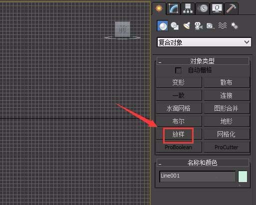Click the Line001 object name field
The height and width of the screenshot is (205, 256).
(x=198, y=177)
